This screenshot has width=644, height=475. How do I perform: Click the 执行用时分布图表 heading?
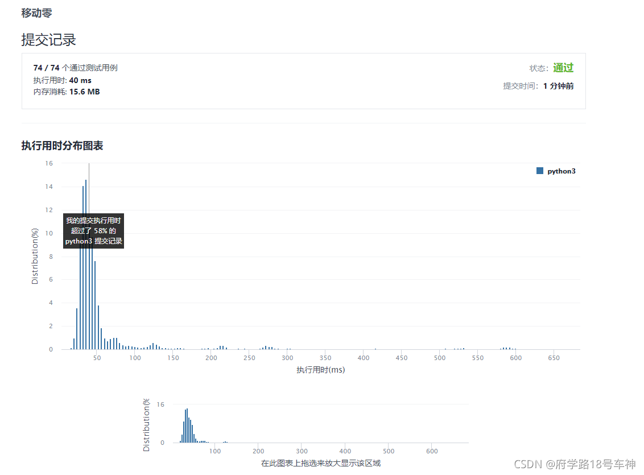tap(62, 145)
